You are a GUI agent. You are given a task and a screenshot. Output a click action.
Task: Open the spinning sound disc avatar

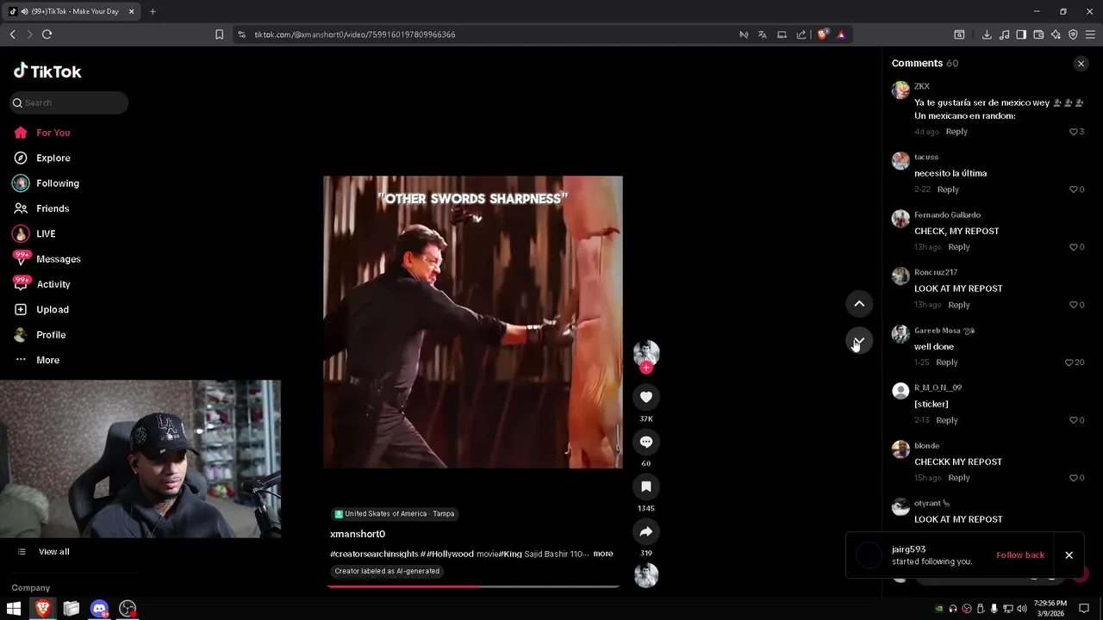(x=646, y=575)
